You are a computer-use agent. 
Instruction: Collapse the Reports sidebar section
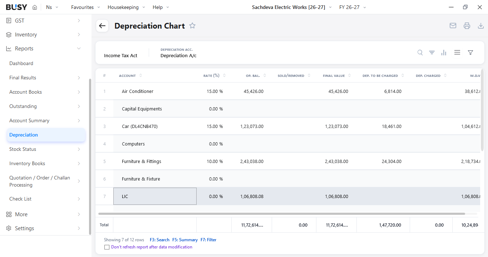point(79,49)
